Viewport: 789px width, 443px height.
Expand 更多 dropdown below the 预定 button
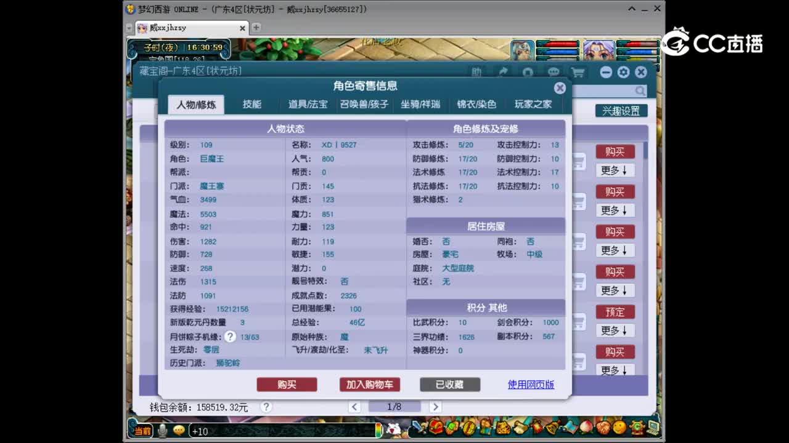coord(615,330)
